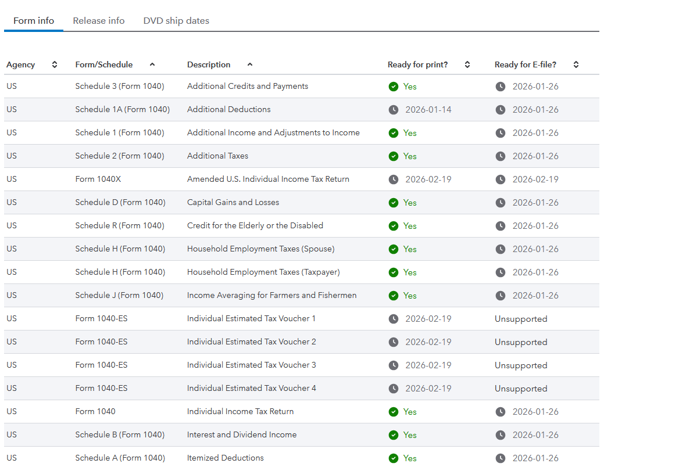Sort by Ready for E-file column arrows

pyautogui.click(x=576, y=64)
